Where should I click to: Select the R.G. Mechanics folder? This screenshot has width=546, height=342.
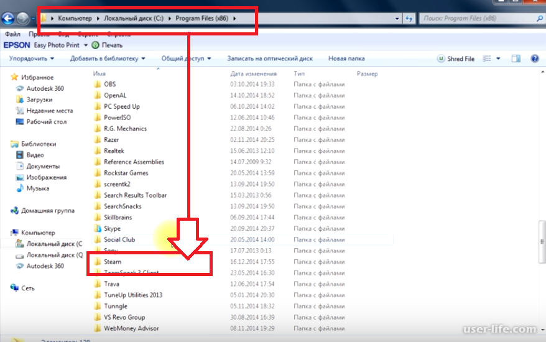click(x=125, y=129)
